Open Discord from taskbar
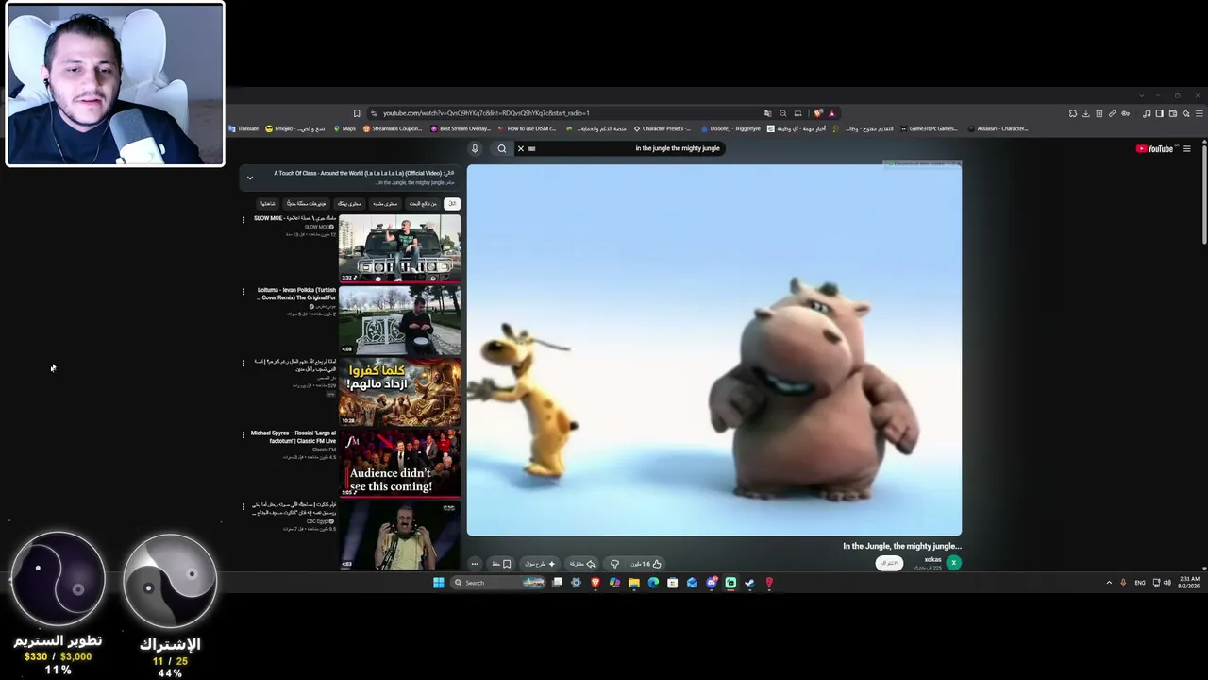Screen dimensions: 1208x680 [712, 583]
